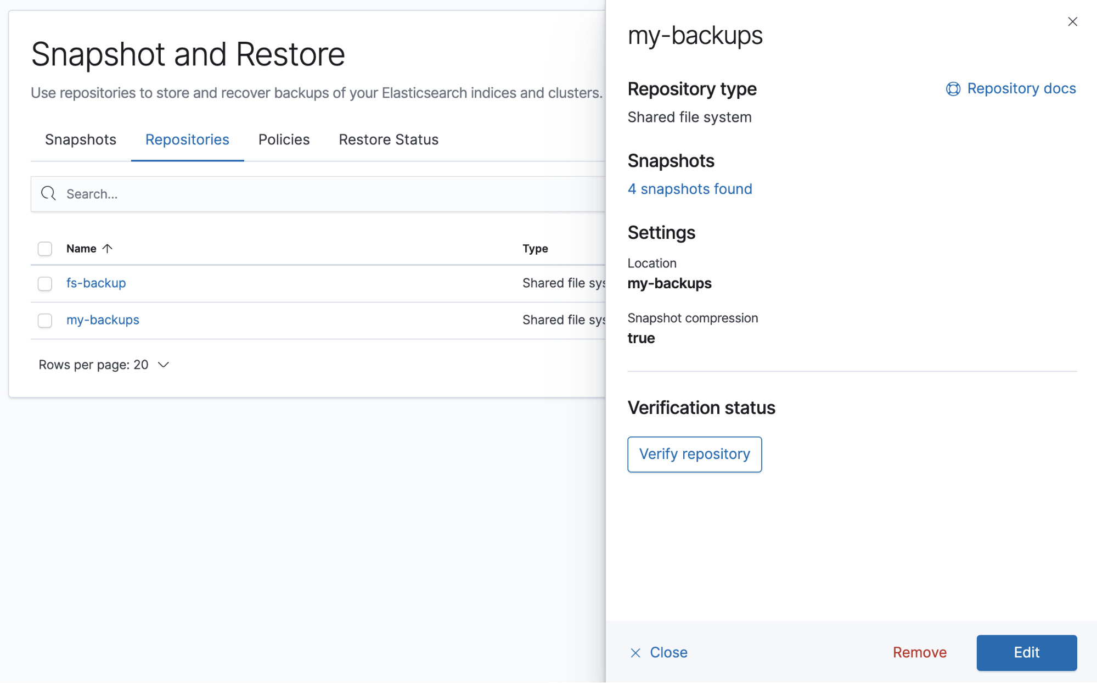Click the X icon next to Close
The width and height of the screenshot is (1097, 683).
635,653
